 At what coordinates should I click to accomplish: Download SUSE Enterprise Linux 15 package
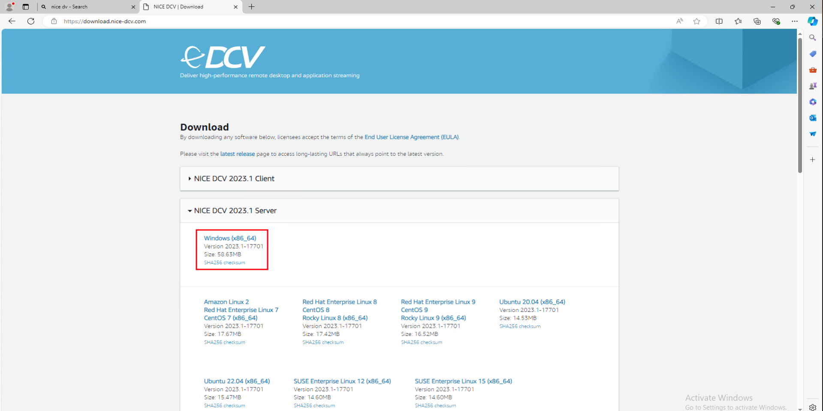pyautogui.click(x=463, y=381)
